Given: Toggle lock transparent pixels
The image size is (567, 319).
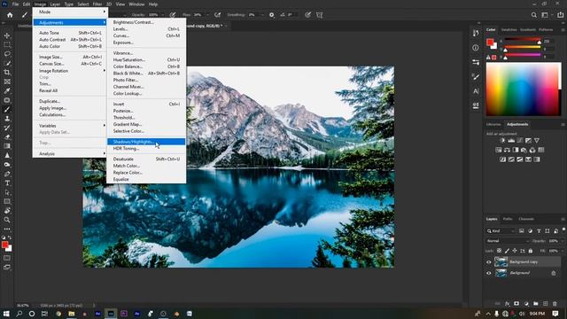Looking at the screenshot, I should (499, 251).
